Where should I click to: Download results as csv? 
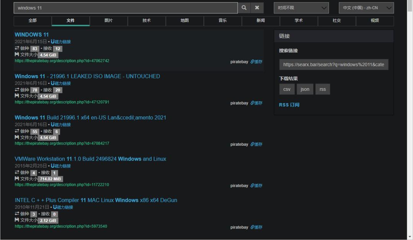(287, 89)
